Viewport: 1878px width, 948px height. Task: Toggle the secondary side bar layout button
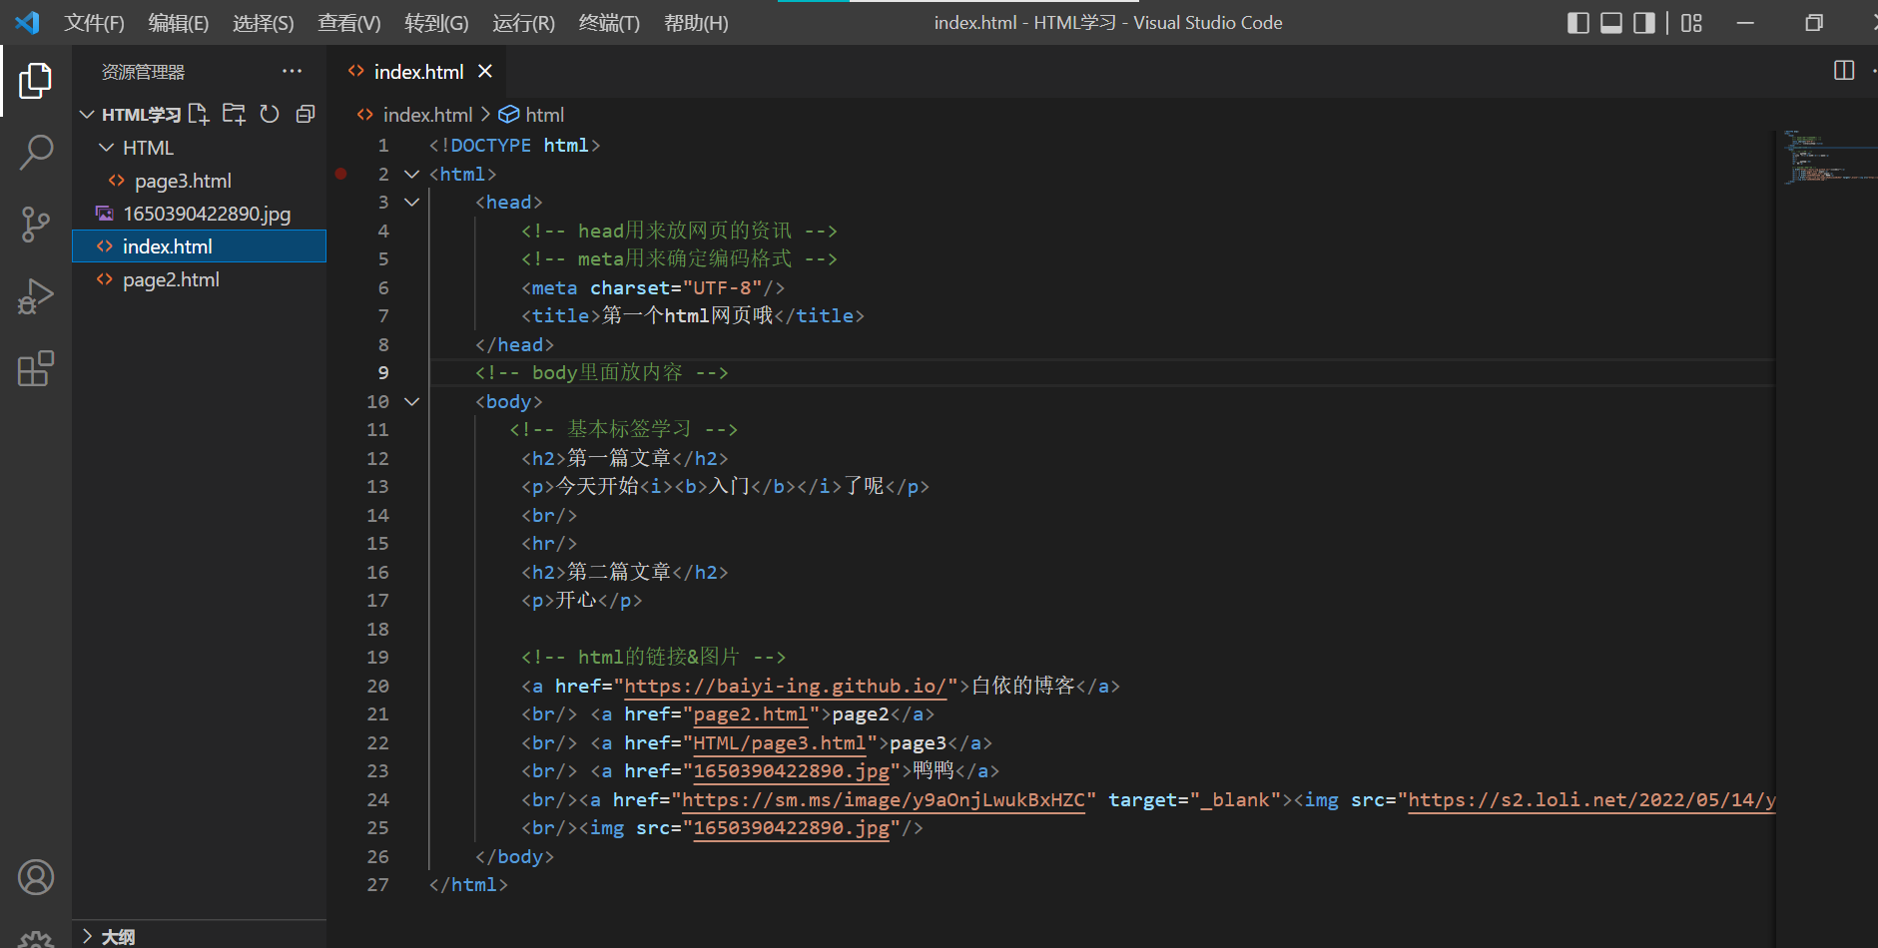point(1643,23)
